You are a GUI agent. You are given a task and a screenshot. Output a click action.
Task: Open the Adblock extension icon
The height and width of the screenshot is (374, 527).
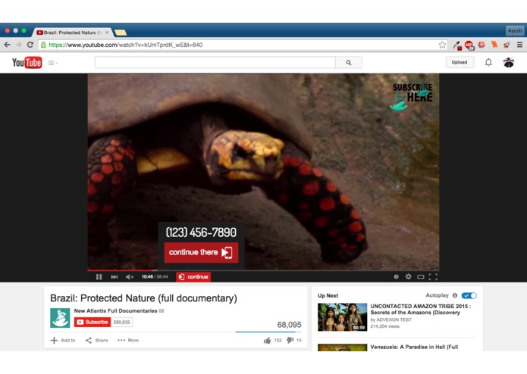pyautogui.click(x=469, y=45)
